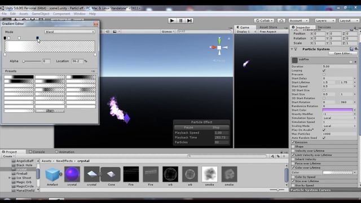Select the crystal model asset beside Cone
Screen dimensions: 361x203
click(91, 174)
